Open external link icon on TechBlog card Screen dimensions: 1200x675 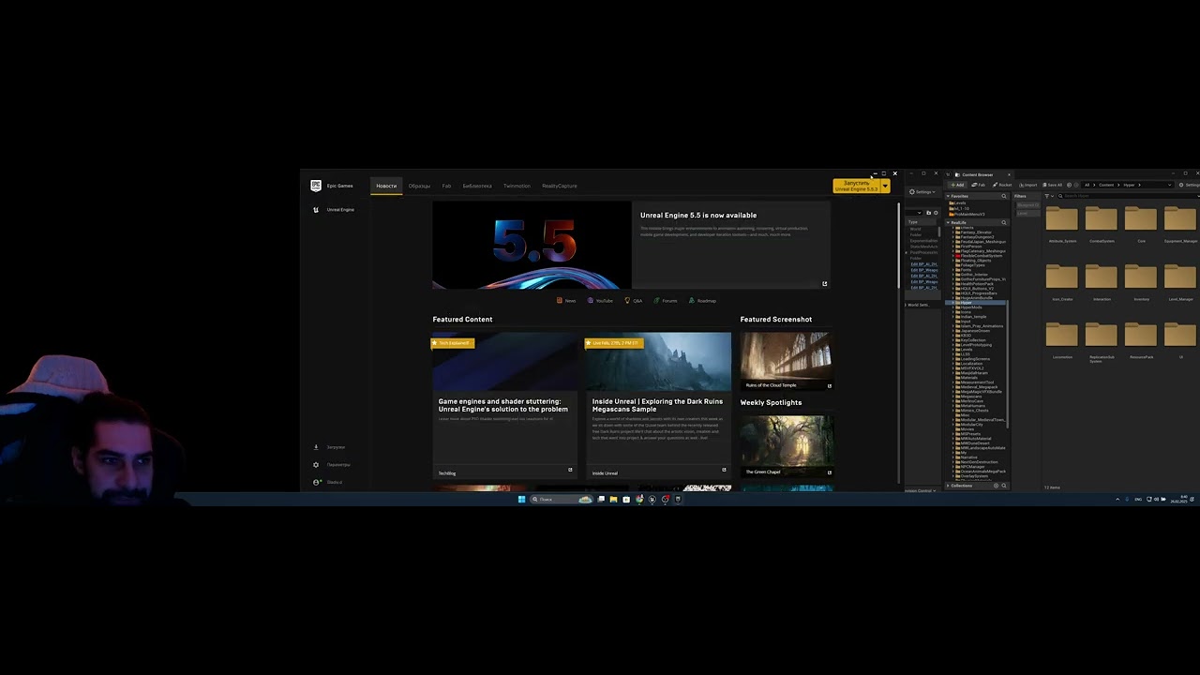[570, 470]
